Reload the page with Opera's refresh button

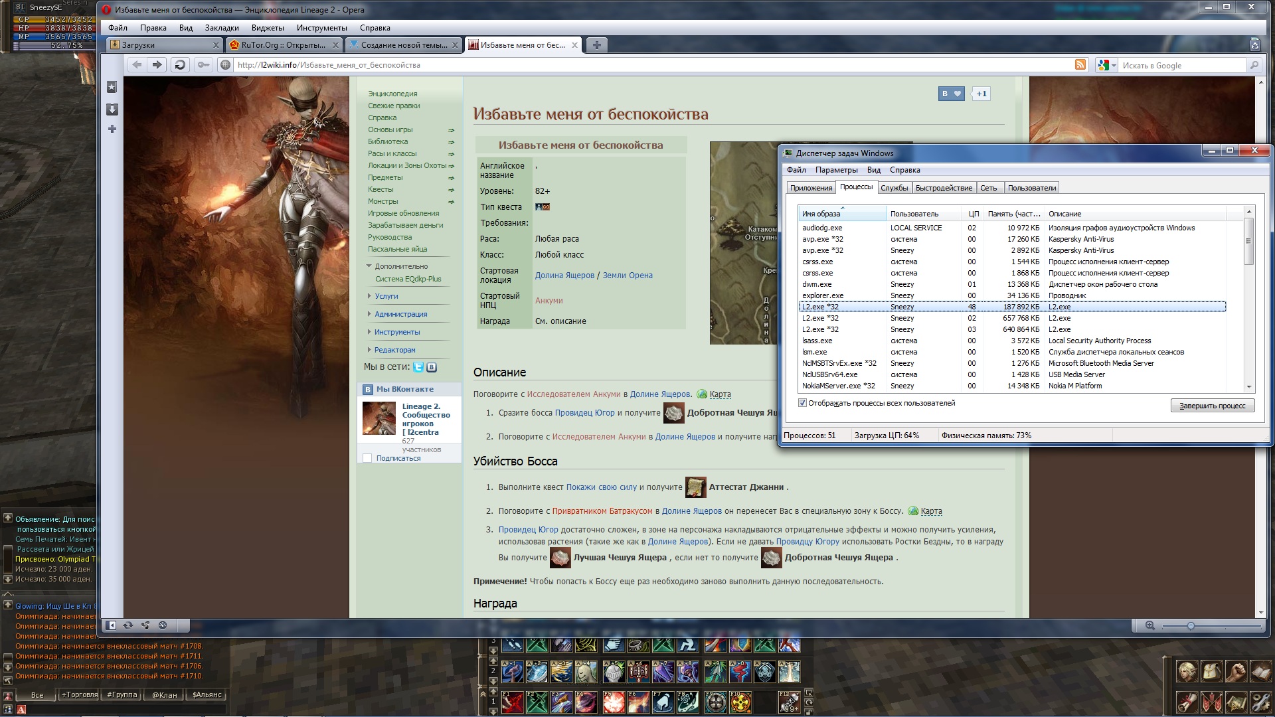click(x=179, y=64)
